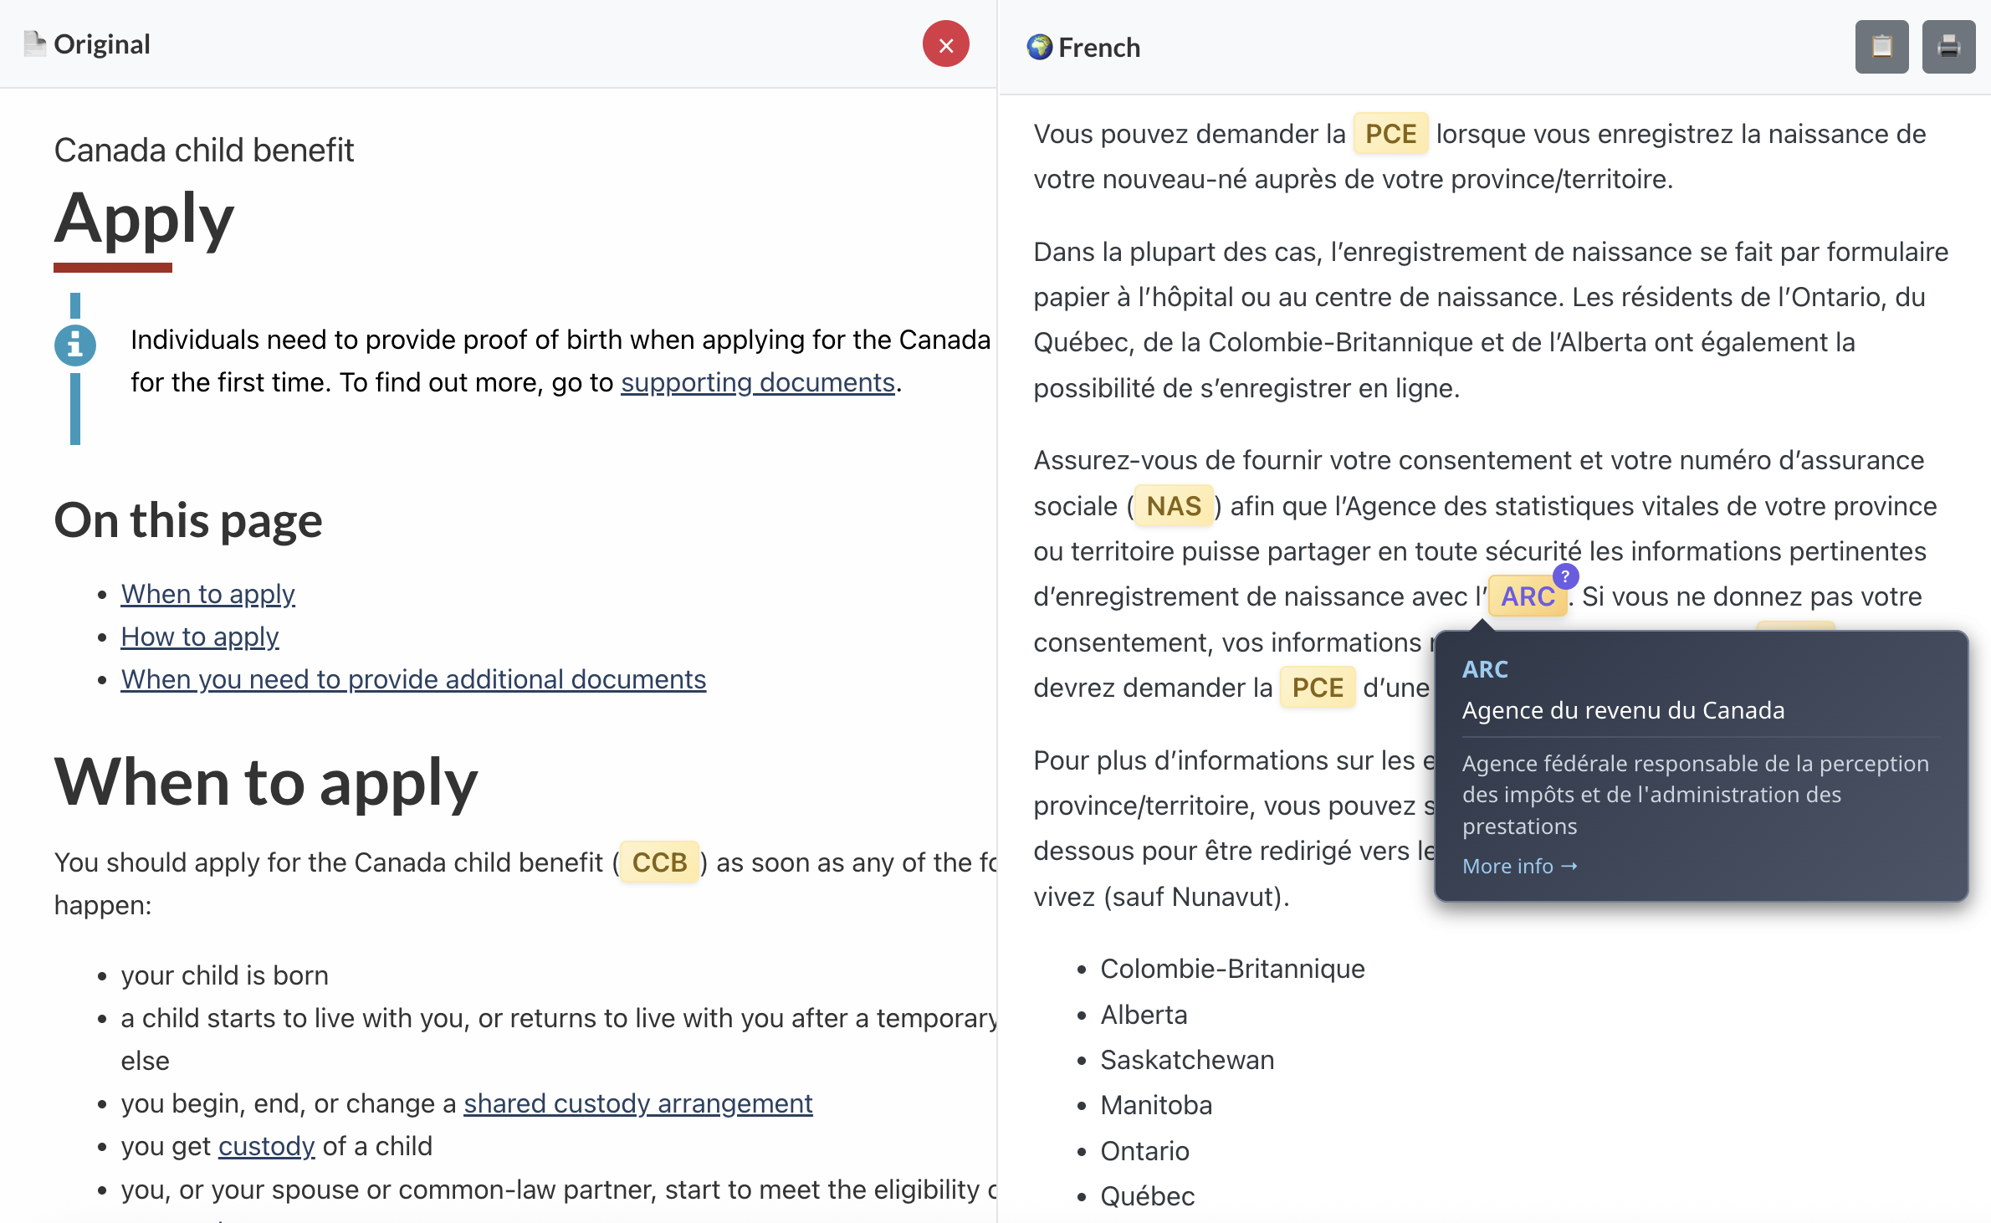Click the PCE tag after 'devrez demander la'

(x=1317, y=688)
